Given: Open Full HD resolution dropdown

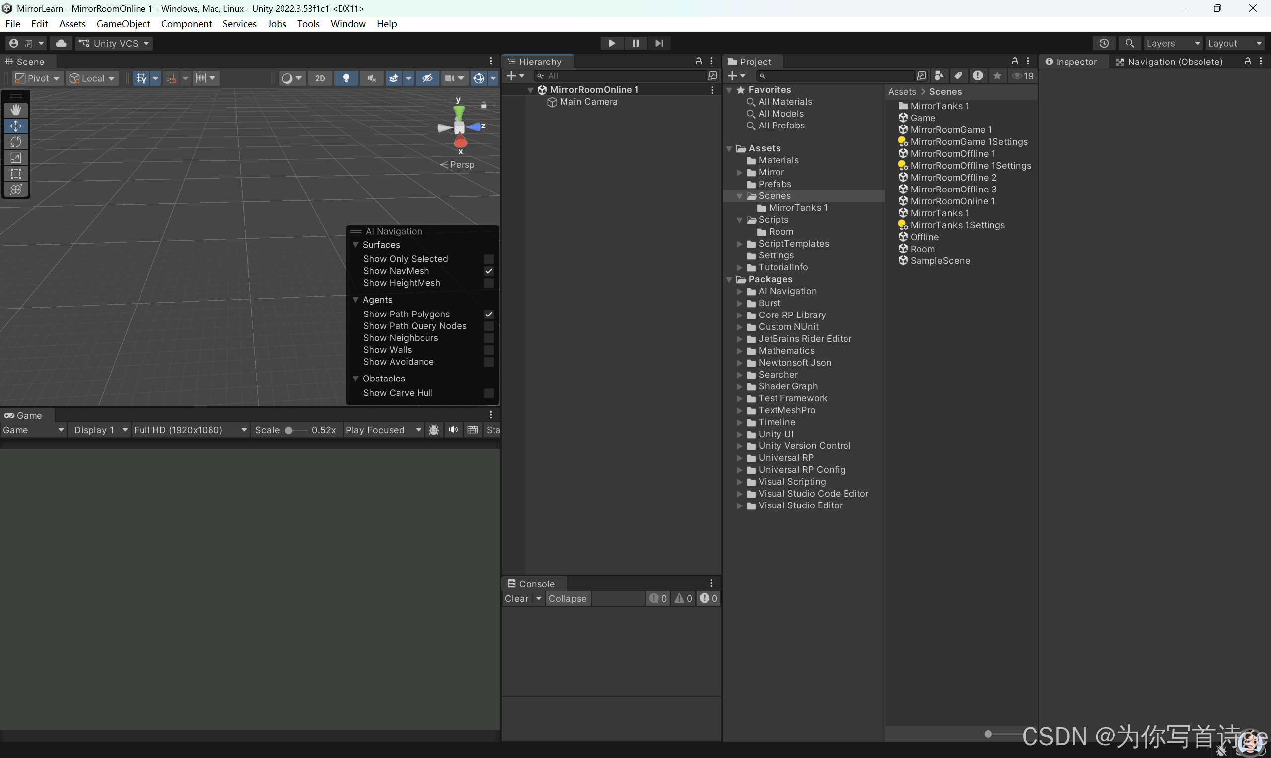Looking at the screenshot, I should [190, 430].
